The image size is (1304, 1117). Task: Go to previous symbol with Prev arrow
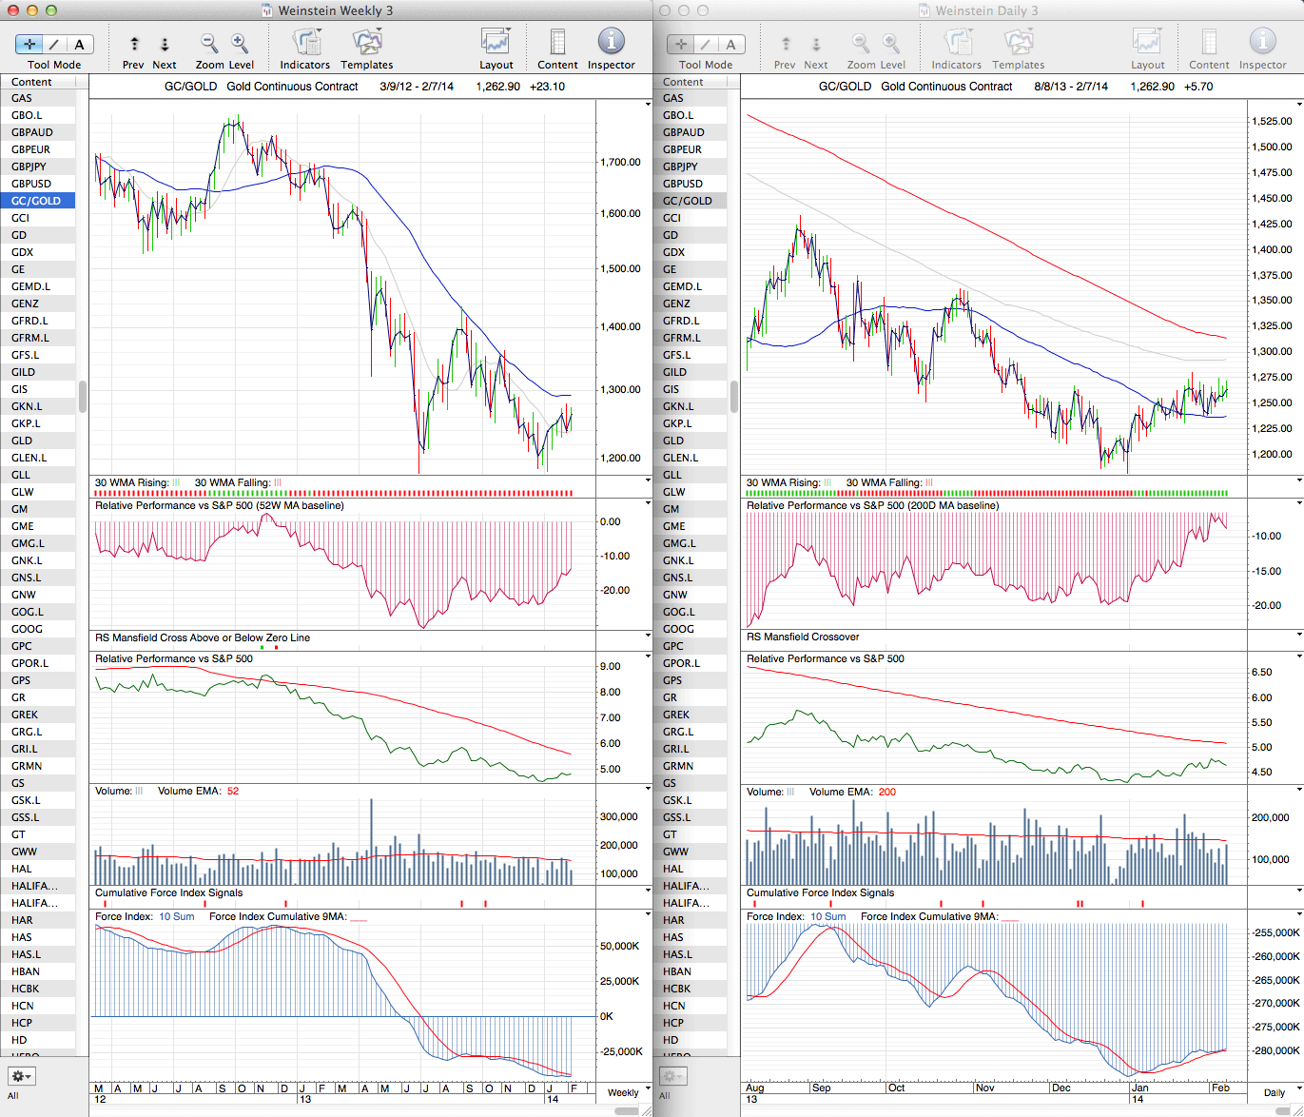[134, 44]
